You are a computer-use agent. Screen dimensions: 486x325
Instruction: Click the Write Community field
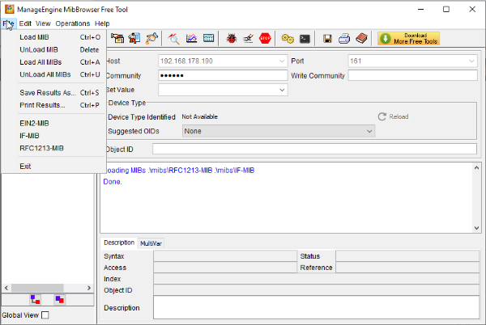point(412,75)
